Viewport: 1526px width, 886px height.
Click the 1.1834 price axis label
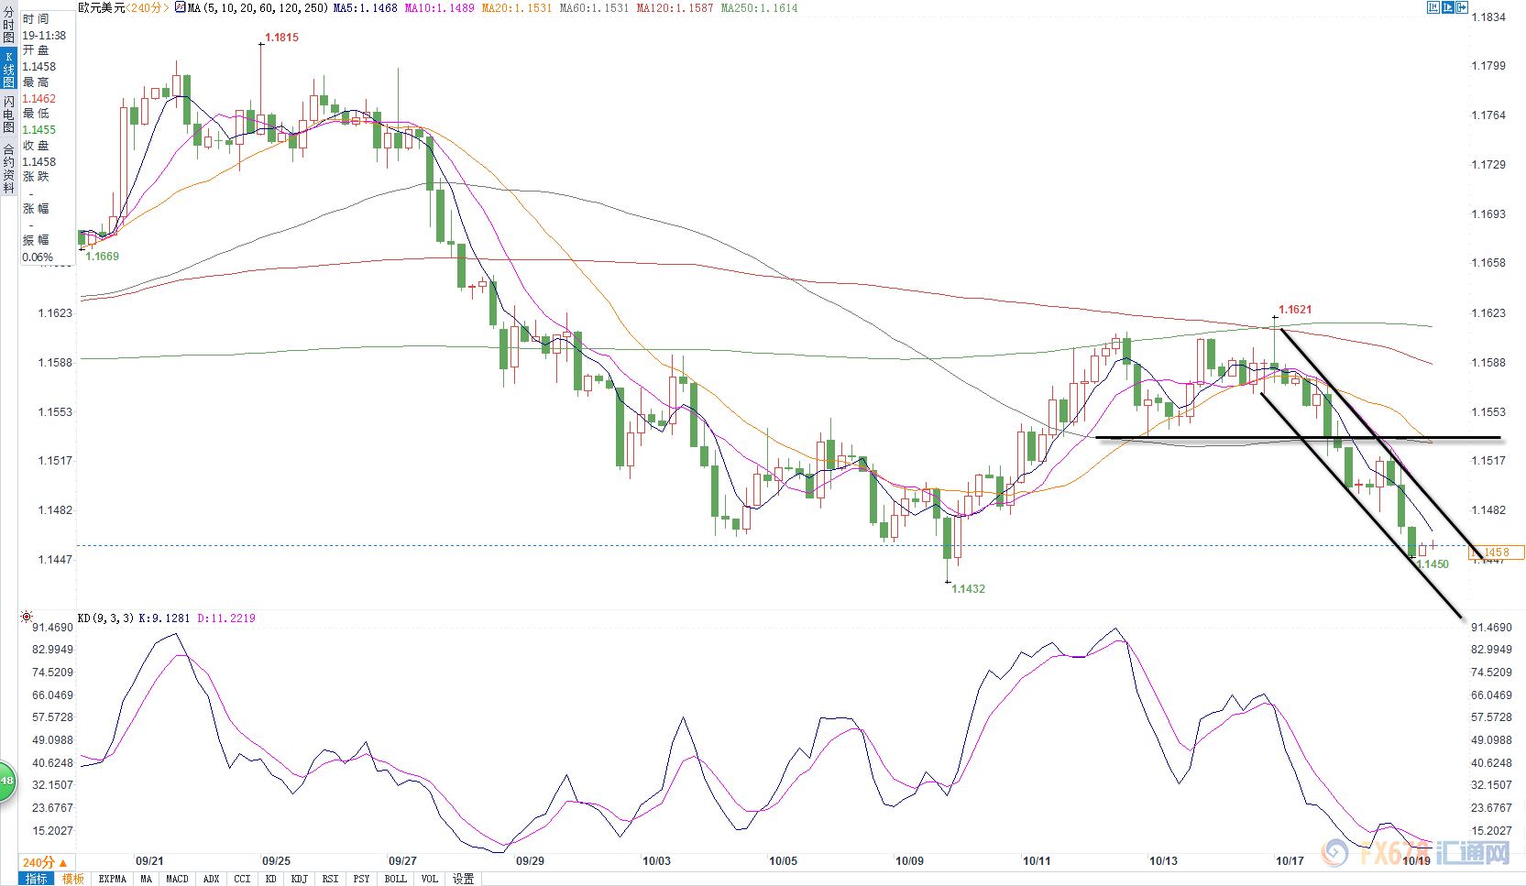1488,17
